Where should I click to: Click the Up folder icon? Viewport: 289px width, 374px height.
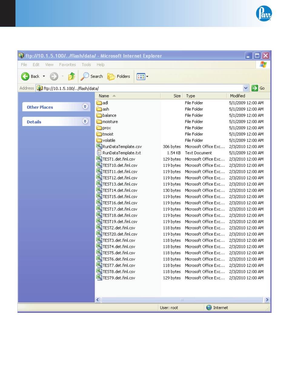coord(71,76)
